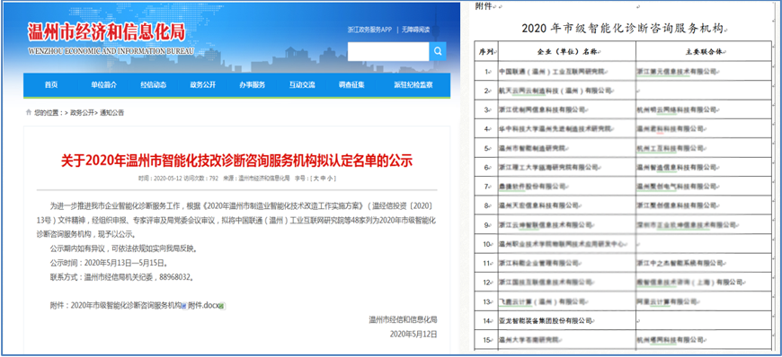Viewport: 782px width, 357px height.
Task: Click the 无障碍阅读 link
Action: pos(416,30)
